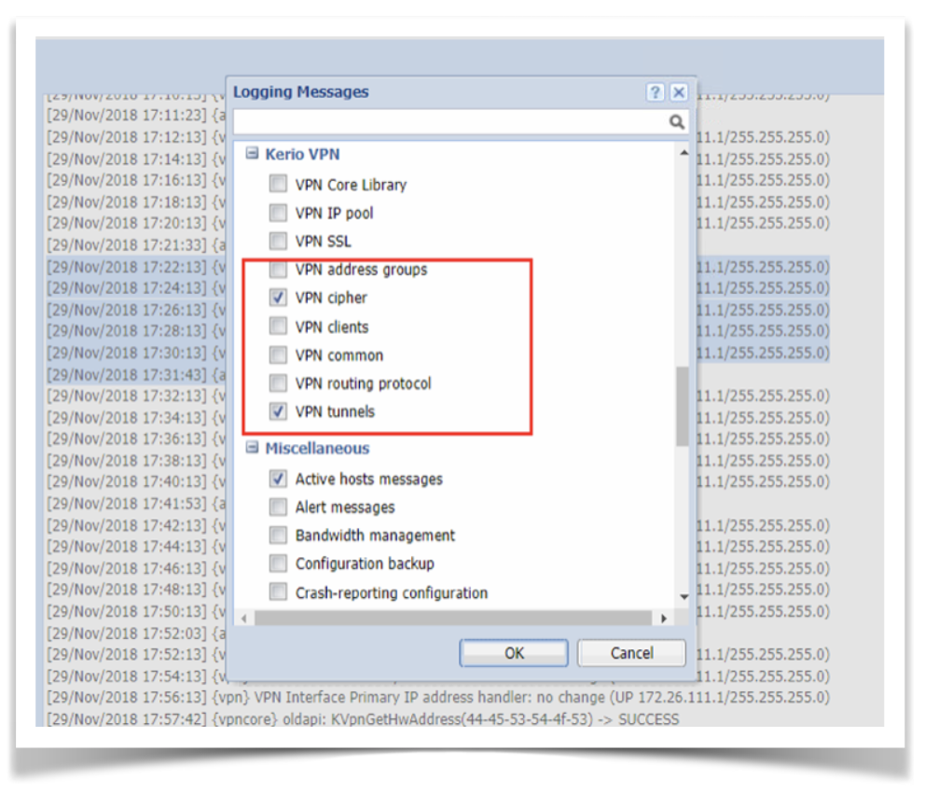Select log line at 17:56:13 about VPN Interface
Screen dimensions: 925x793
tap(437, 698)
